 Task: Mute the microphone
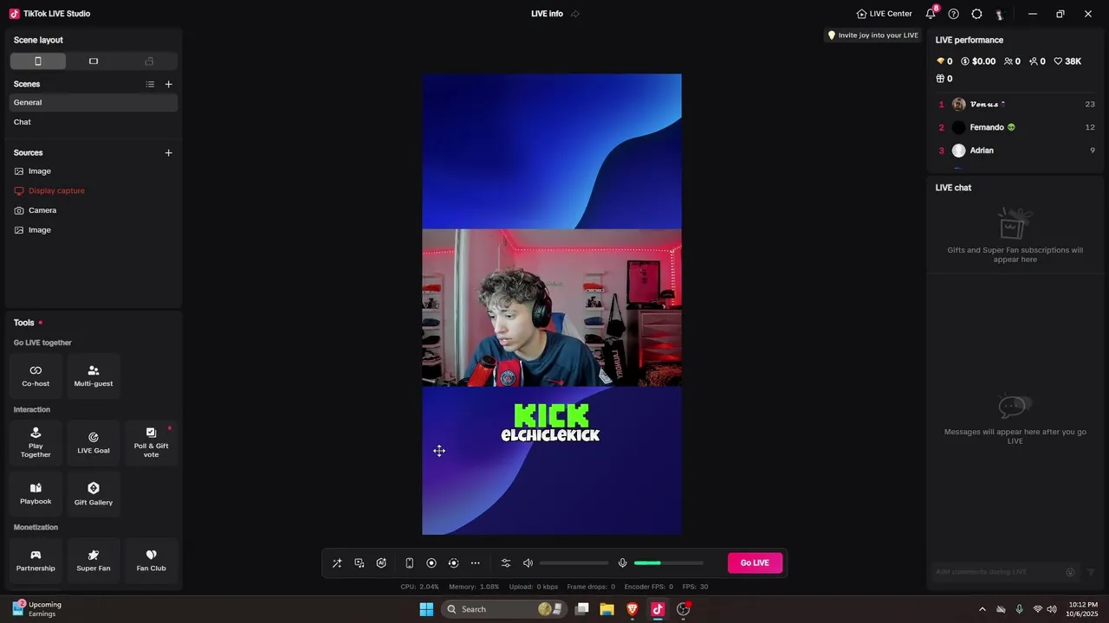coord(622,563)
